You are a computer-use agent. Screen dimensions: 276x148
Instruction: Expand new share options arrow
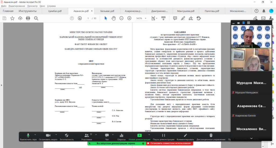click(149, 135)
